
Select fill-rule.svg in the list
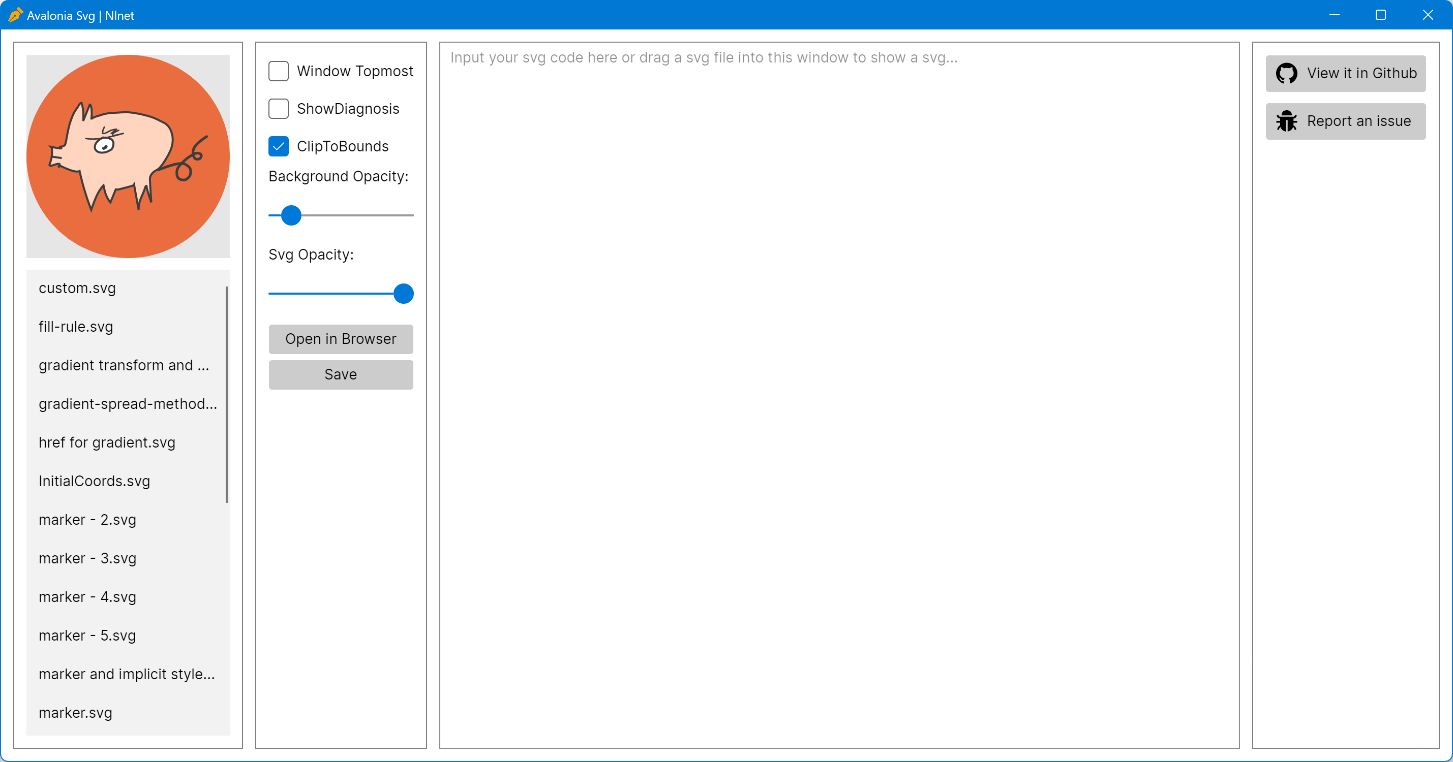click(x=76, y=327)
